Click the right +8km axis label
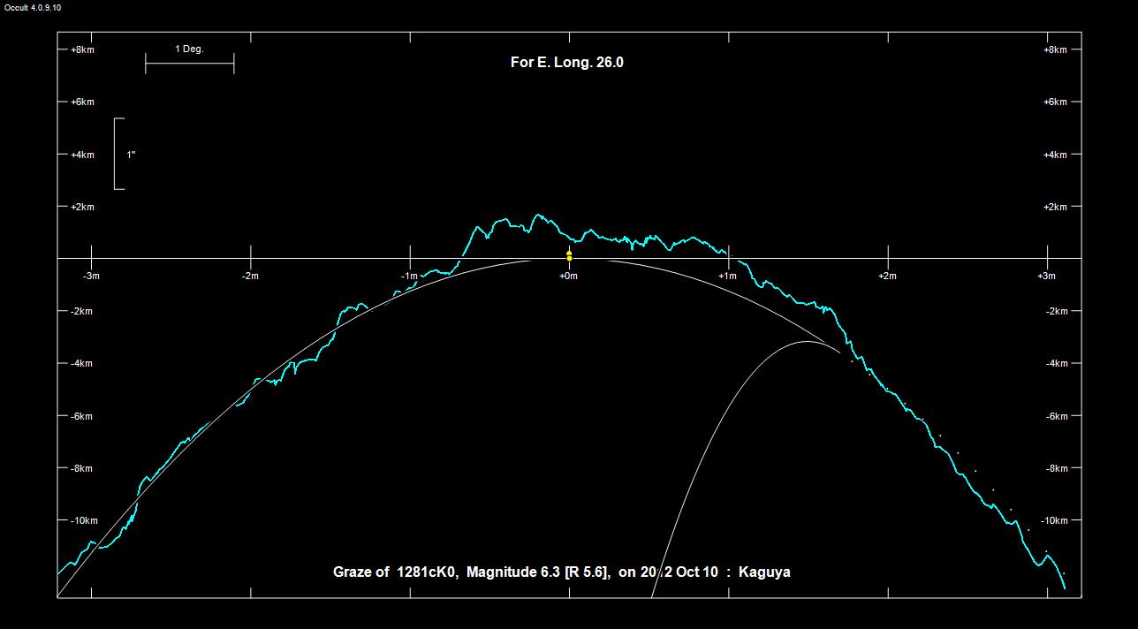Image resolution: width=1138 pixels, height=629 pixels. 1055,50
